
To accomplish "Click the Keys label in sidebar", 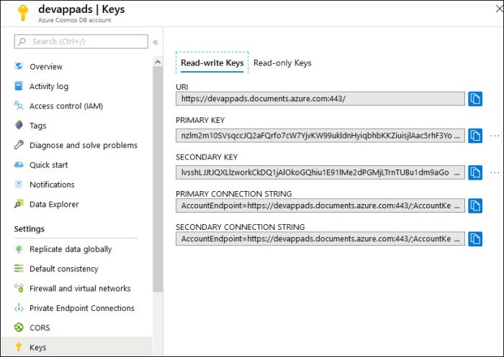I will point(38,348).
